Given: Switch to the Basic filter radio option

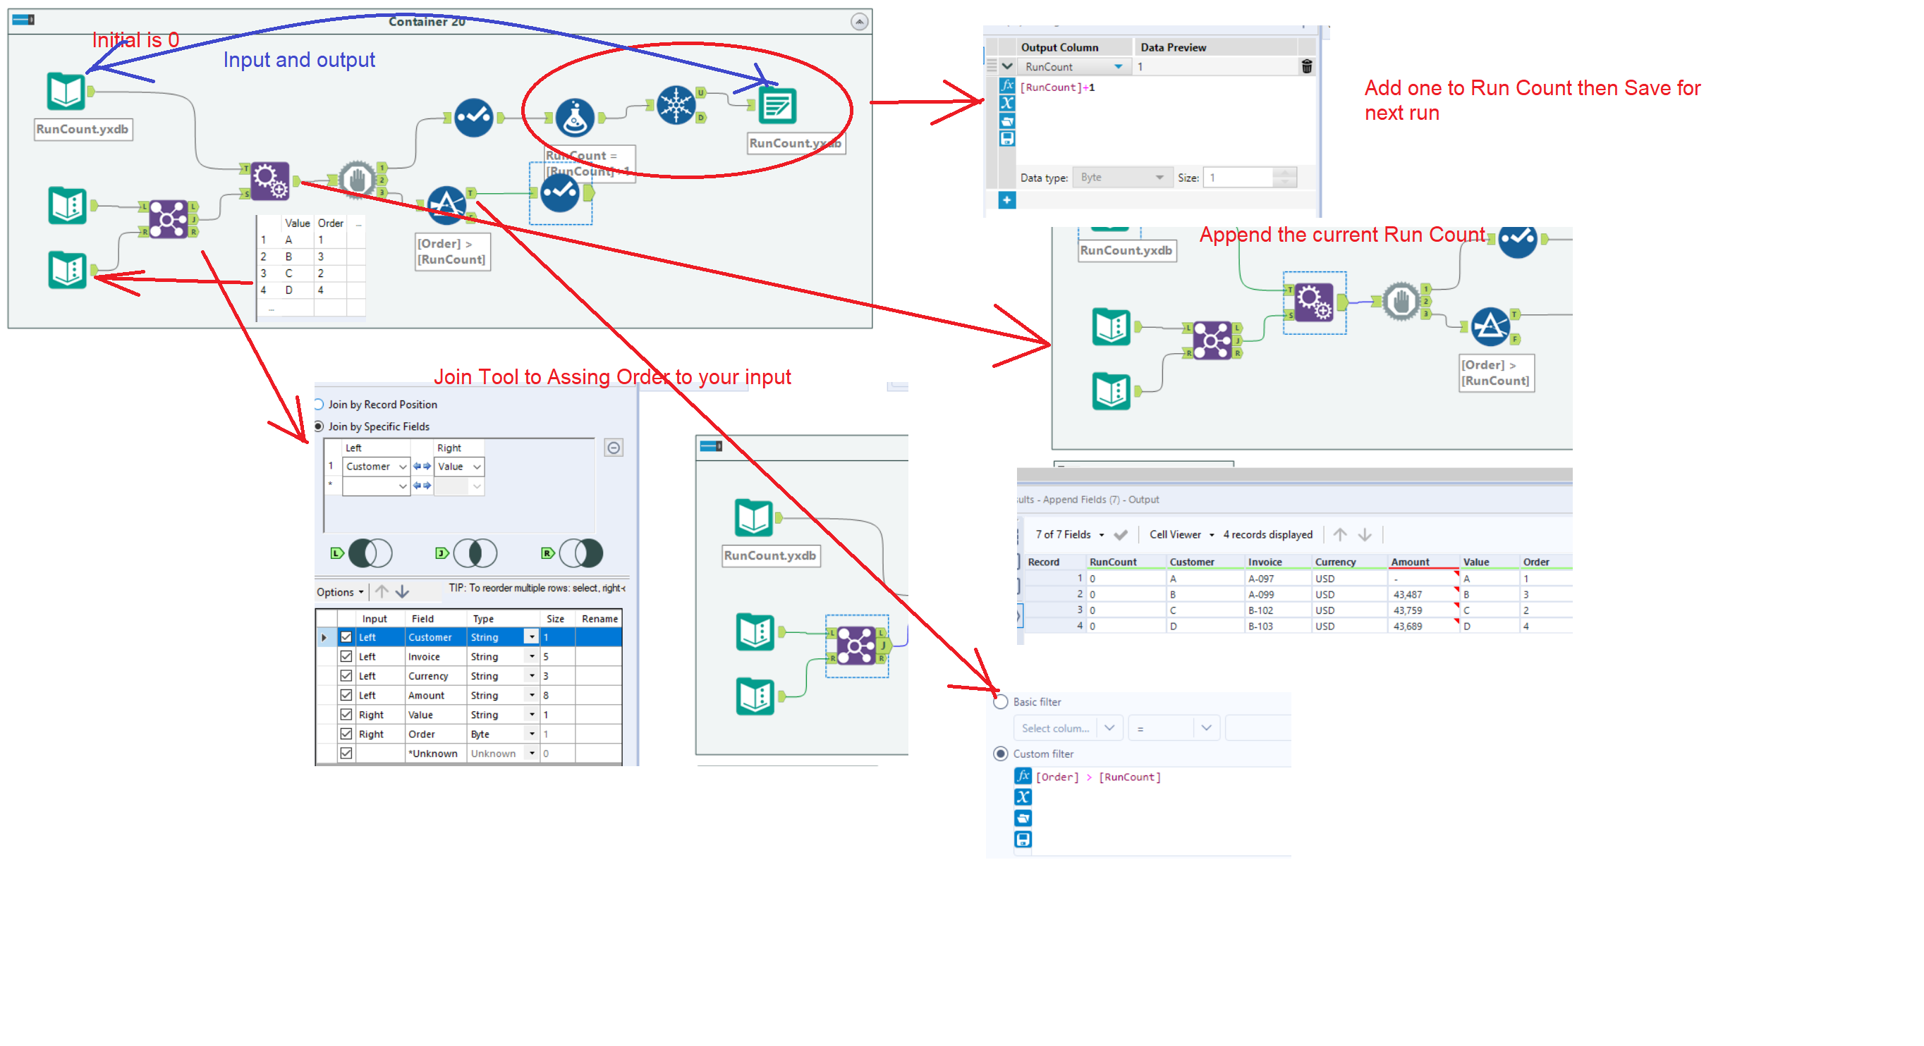Looking at the screenshot, I should [1001, 702].
